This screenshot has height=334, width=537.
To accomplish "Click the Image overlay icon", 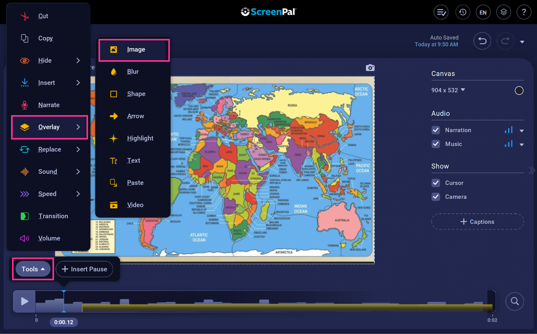I will tap(114, 49).
